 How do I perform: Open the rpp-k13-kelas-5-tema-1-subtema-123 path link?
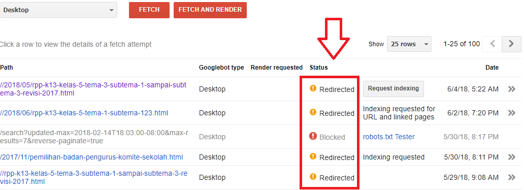coord(84,113)
